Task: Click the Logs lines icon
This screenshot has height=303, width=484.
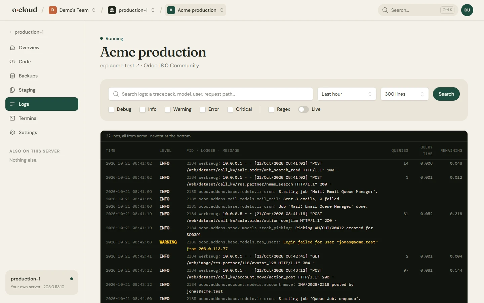Action: click(x=12, y=104)
